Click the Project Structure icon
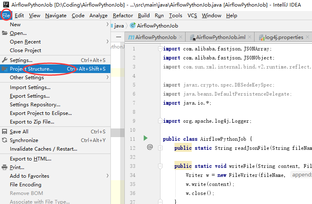The width and height of the screenshot is (312, 204). pos(5,69)
